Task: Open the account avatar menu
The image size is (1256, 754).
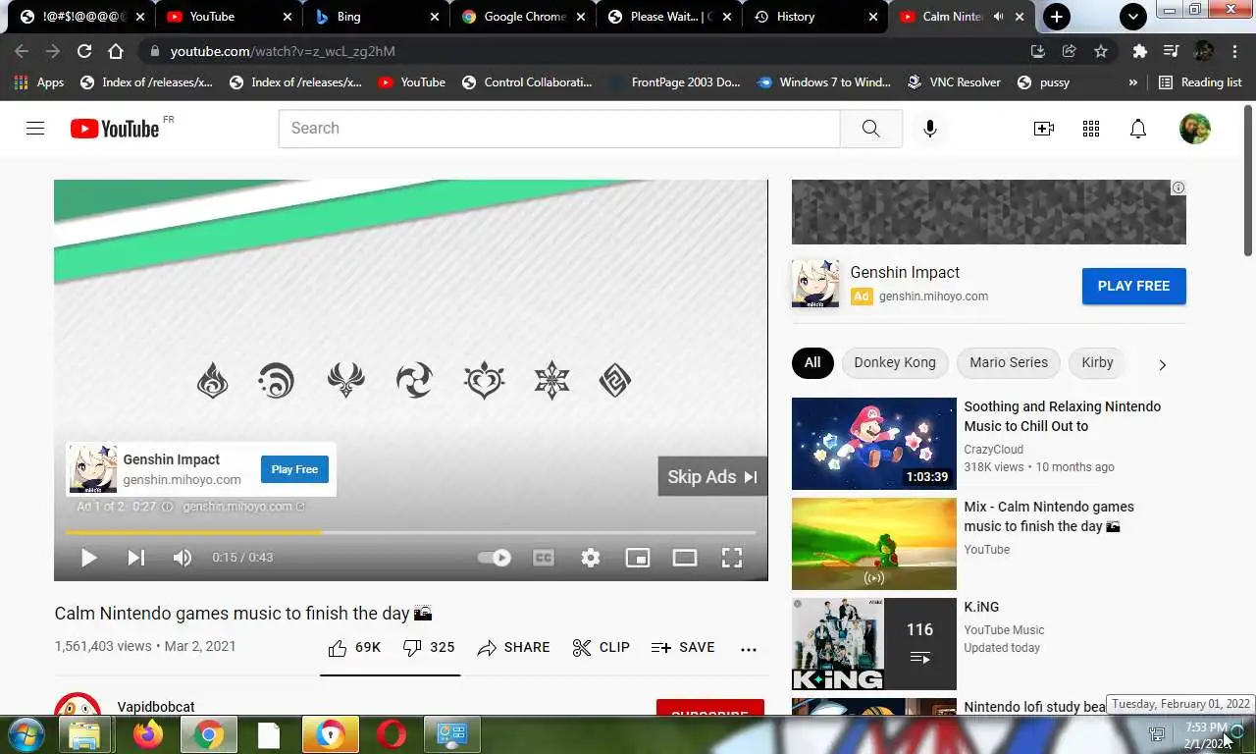Action: 1195,129
